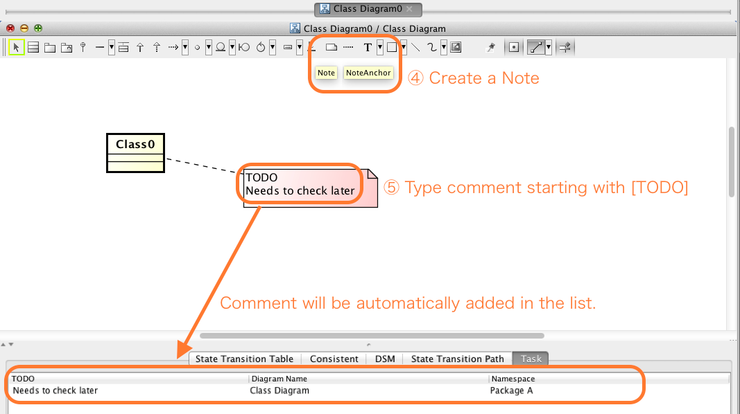Expand the Rectangle shape dropdown arrow
This screenshot has width=740, height=414.
point(404,47)
